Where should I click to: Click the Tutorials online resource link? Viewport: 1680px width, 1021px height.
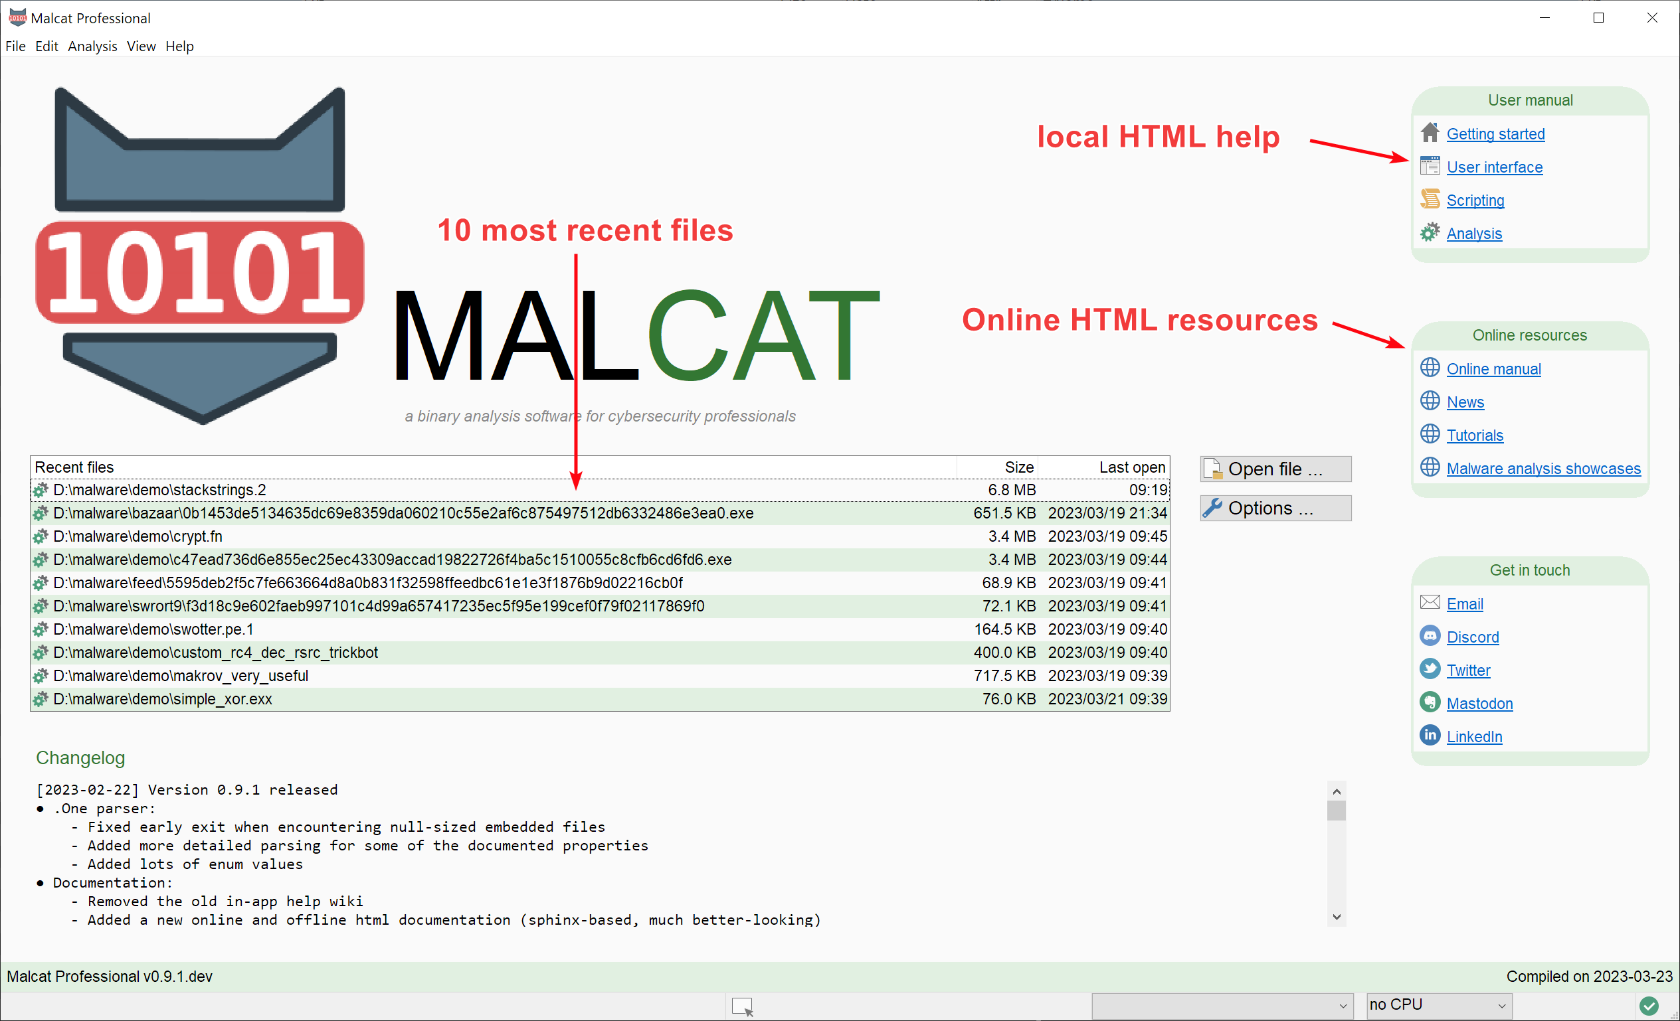pyautogui.click(x=1473, y=435)
